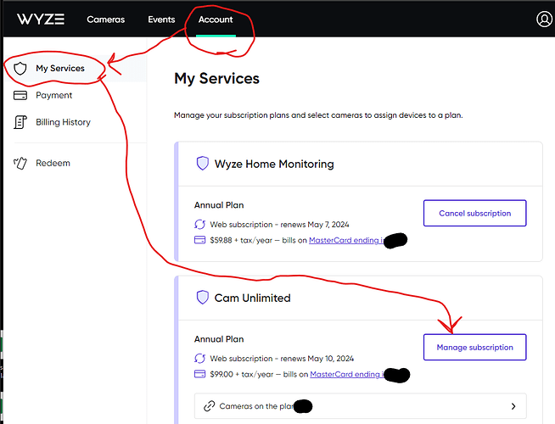Open My Services in the sidebar
This screenshot has height=424, width=555.
75,68
